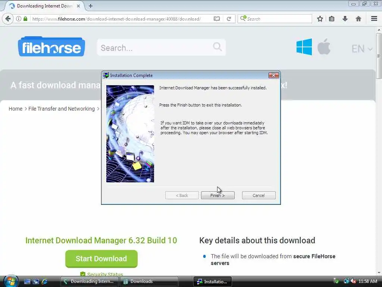Viewport: 382px width, 287px height.
Task: Click the muted volume tray icon
Action: [353, 281]
